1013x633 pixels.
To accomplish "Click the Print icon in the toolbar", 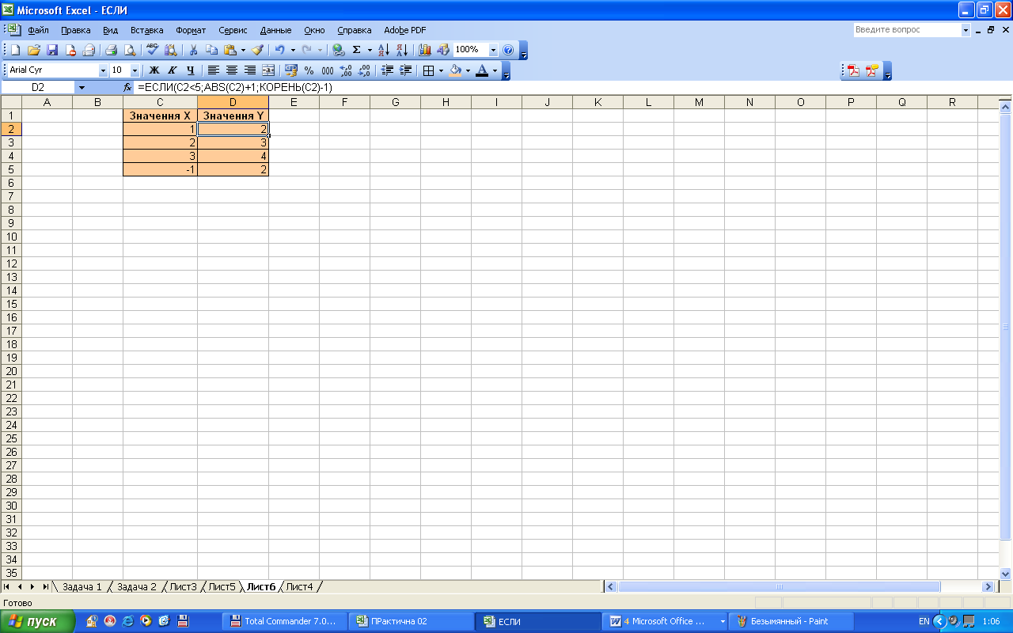I will (112, 50).
